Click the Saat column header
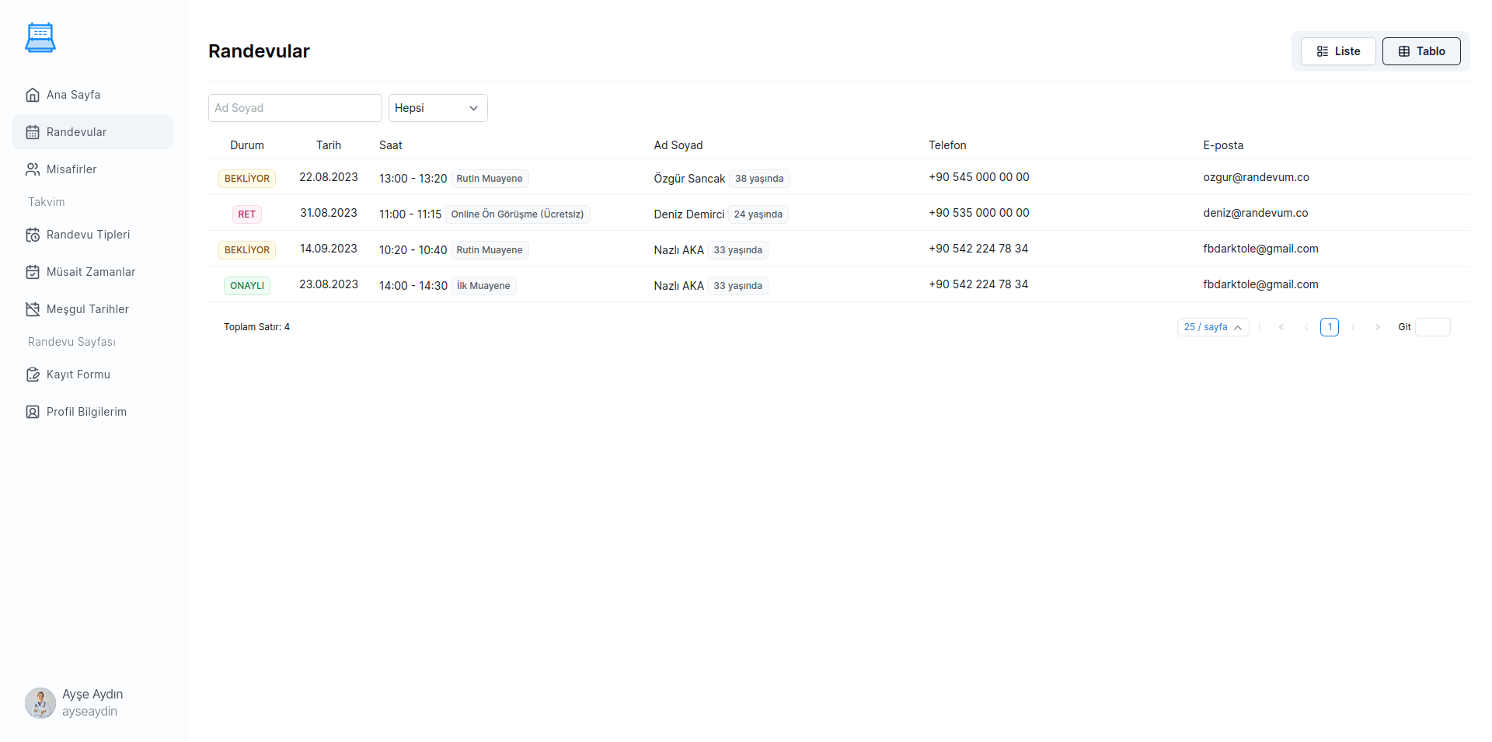Viewport: 1492px width, 742px height. pos(391,145)
